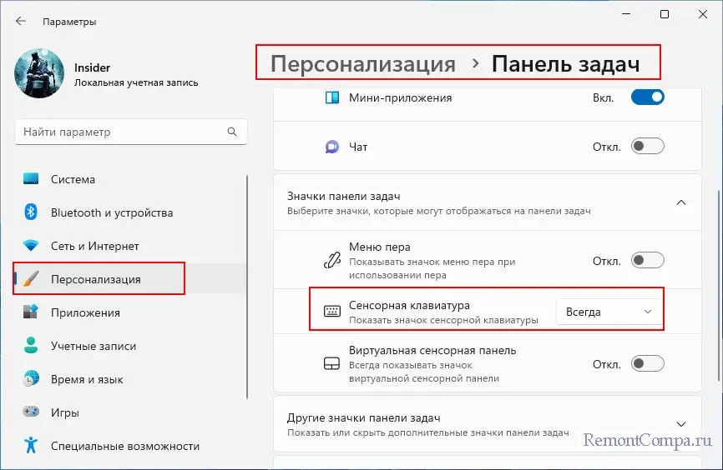The image size is (723, 470).
Task: Click the Insider profile avatar picture
Action: (x=39, y=75)
